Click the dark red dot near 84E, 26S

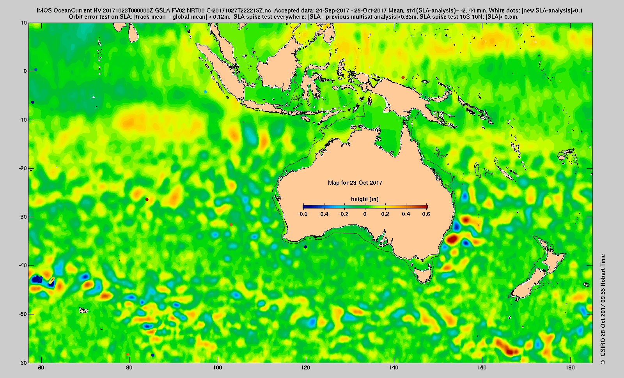(x=147, y=199)
